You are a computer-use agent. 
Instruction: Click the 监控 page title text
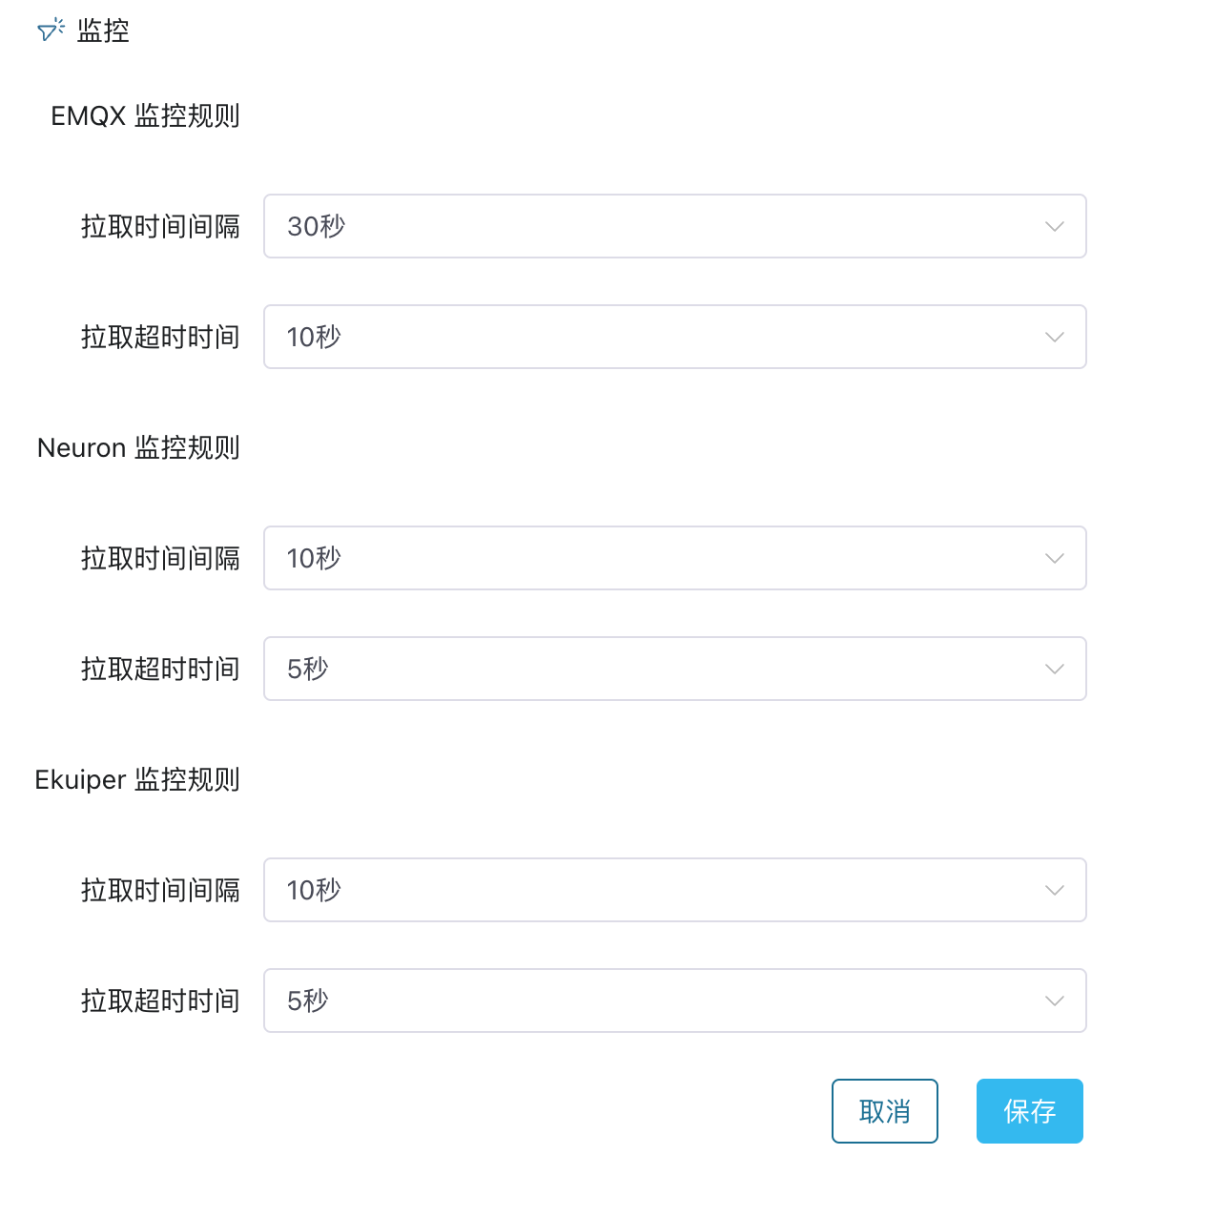tap(103, 31)
